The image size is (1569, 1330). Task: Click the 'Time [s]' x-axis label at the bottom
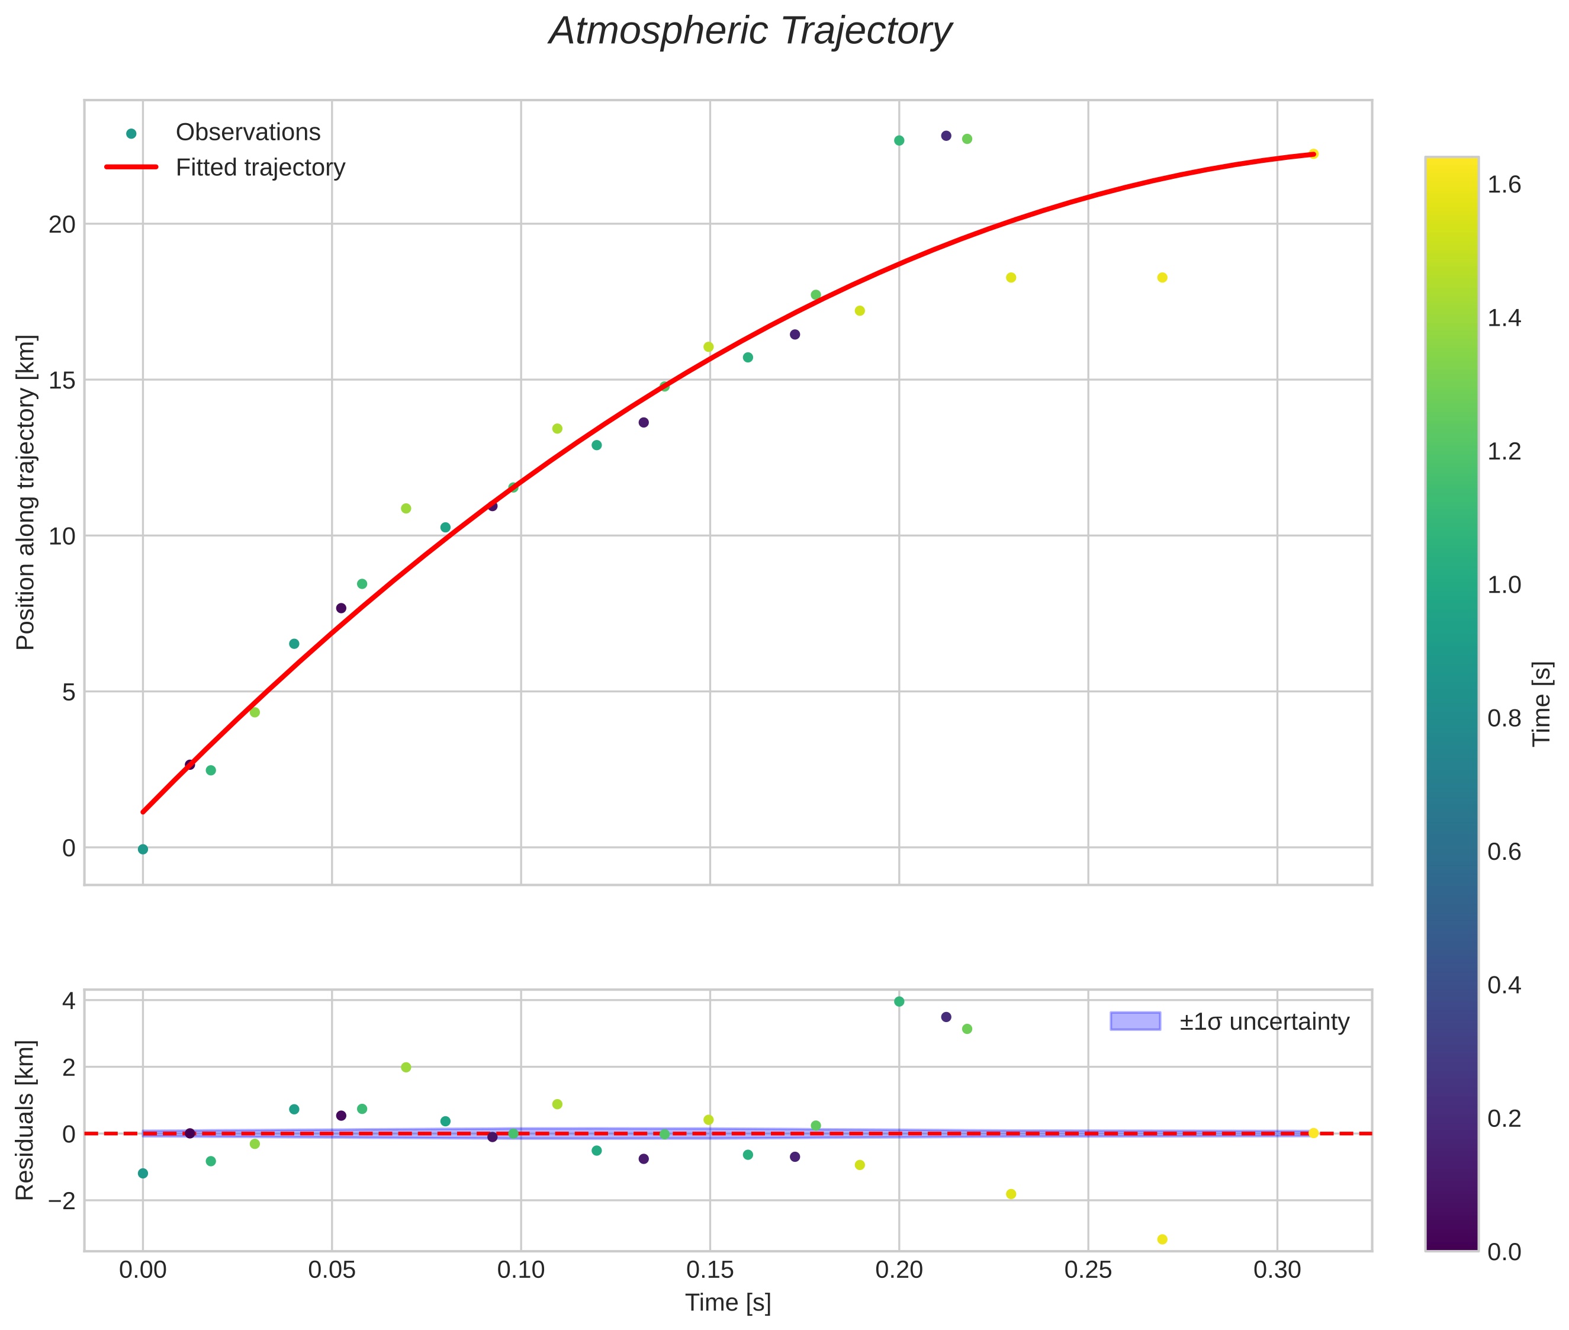pos(728,1302)
